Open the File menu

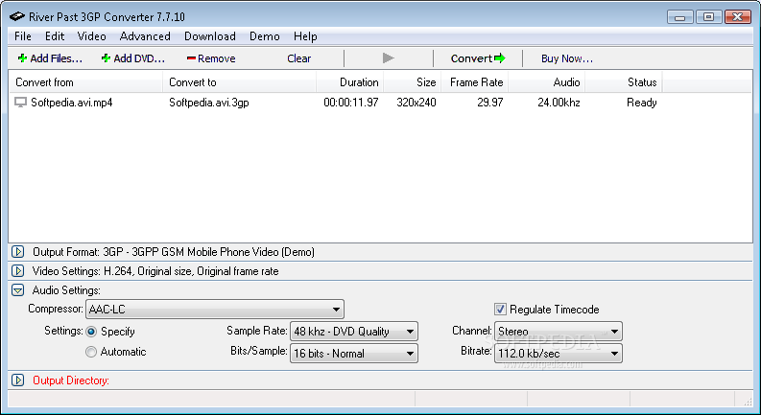pos(23,36)
